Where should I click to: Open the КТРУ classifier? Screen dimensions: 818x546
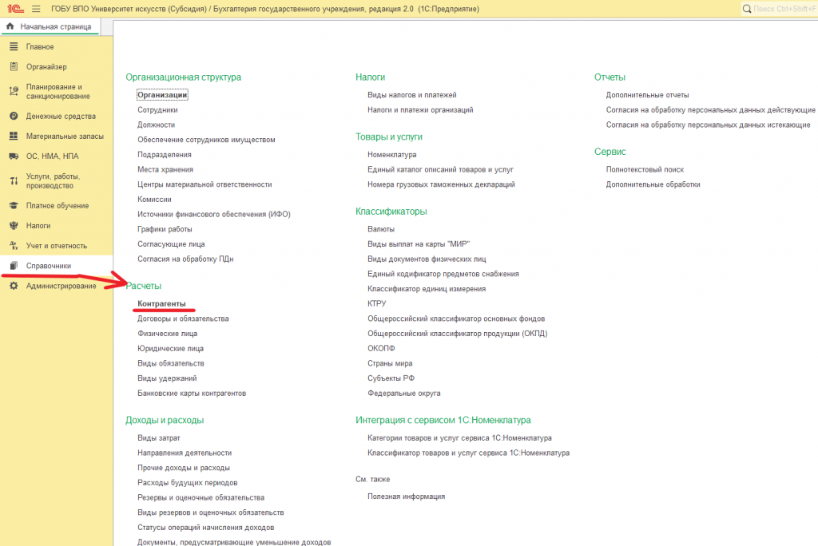tap(377, 303)
